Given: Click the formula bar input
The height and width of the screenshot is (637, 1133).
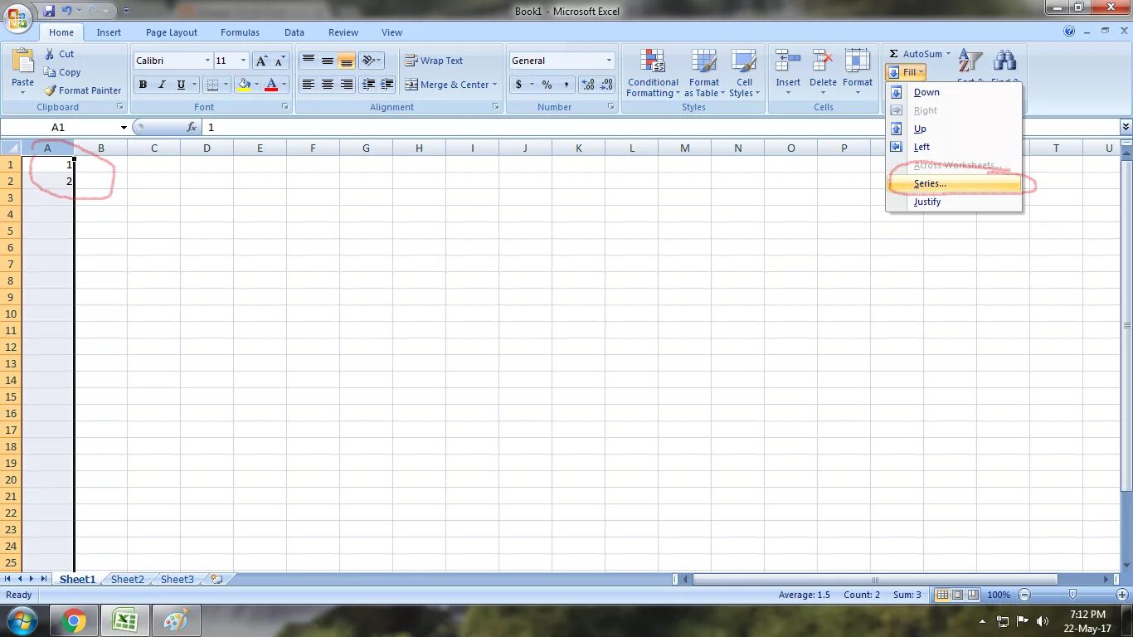Looking at the screenshot, I should (659, 127).
